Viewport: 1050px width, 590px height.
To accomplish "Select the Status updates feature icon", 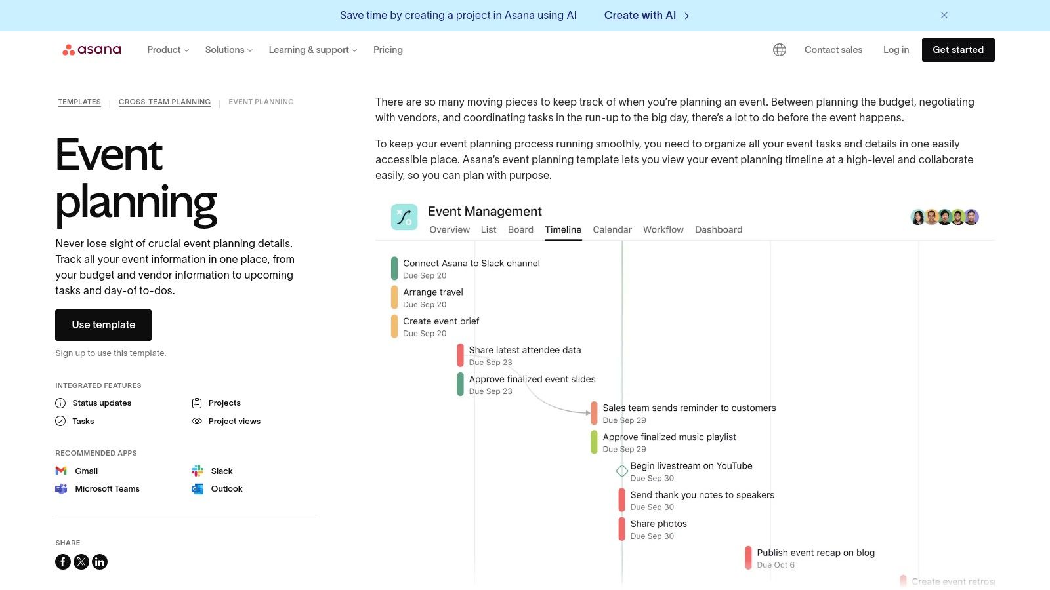I will coord(60,403).
